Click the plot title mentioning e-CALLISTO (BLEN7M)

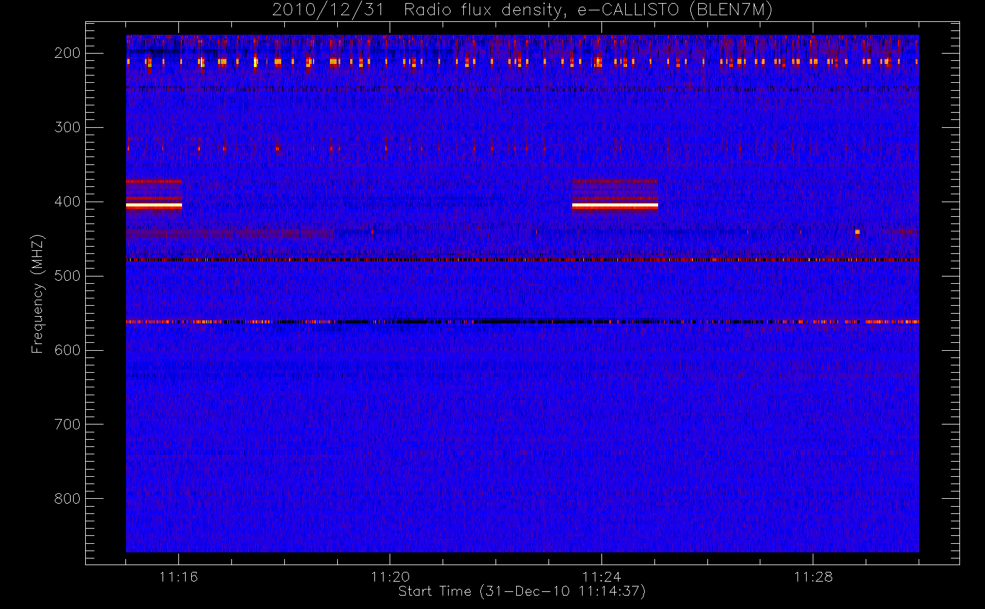[522, 10]
